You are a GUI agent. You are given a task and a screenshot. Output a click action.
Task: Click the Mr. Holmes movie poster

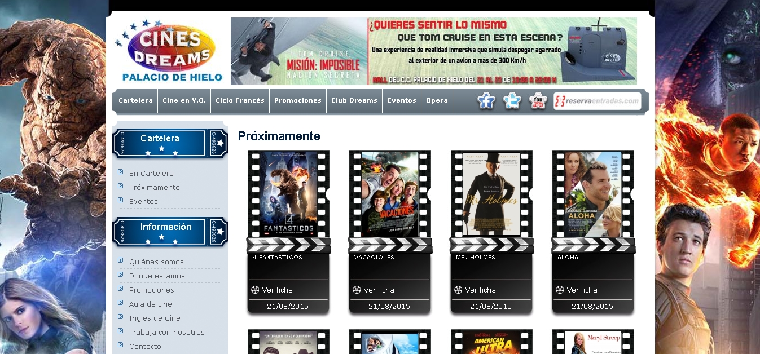(x=491, y=193)
